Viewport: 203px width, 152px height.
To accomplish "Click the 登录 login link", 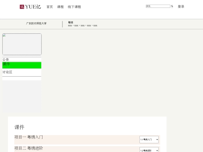I will 181,6.
